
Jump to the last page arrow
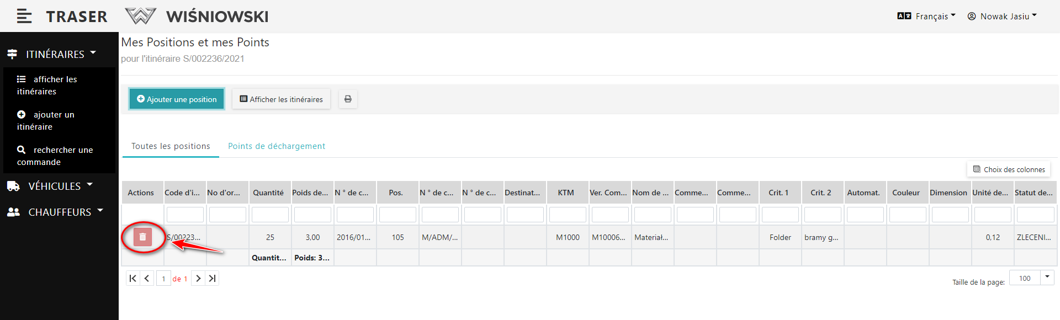(212, 279)
